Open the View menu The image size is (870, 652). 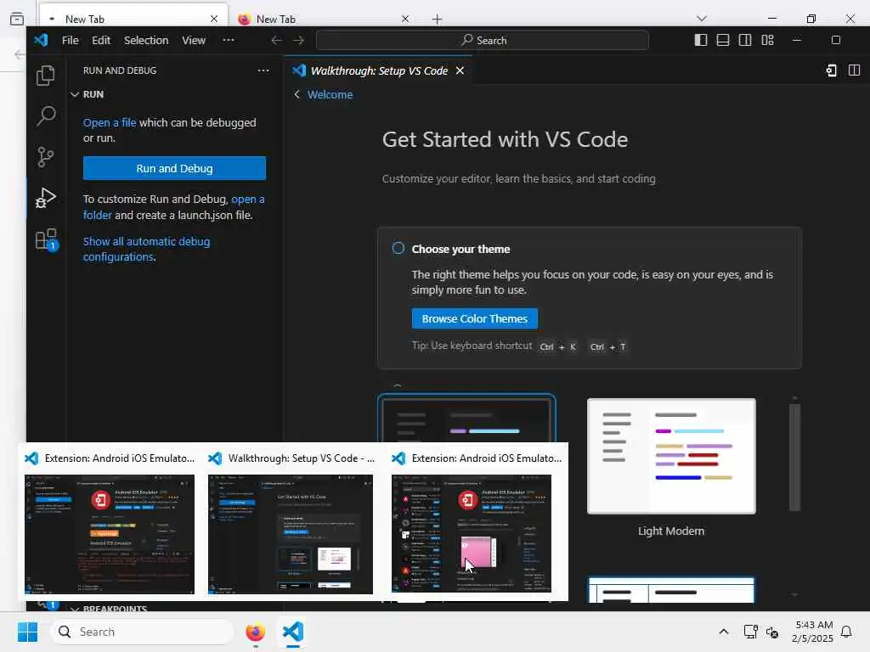click(194, 41)
